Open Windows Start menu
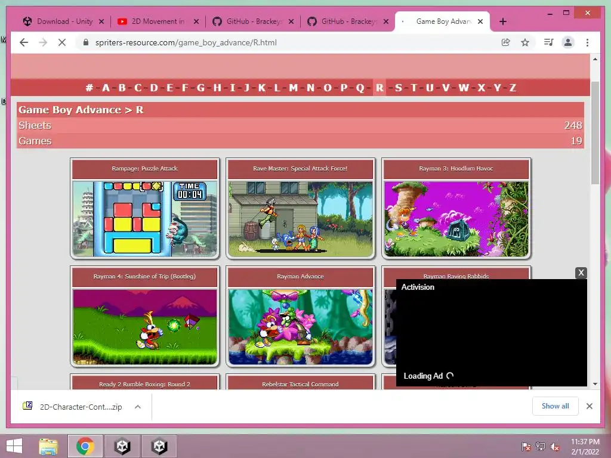Image resolution: width=611 pixels, height=458 pixels. pos(14,446)
